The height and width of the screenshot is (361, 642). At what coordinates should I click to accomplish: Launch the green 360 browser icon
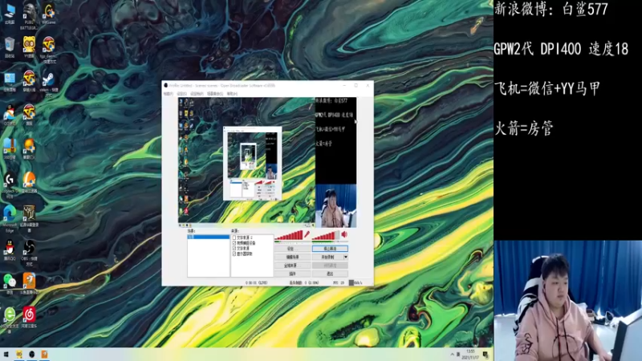(10, 319)
